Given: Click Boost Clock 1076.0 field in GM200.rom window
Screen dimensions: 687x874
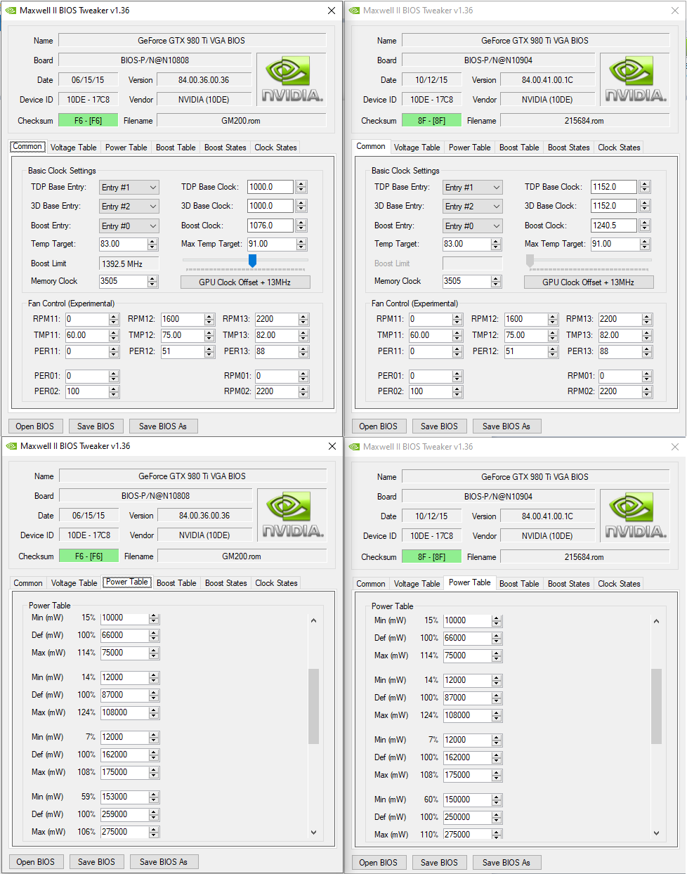Looking at the screenshot, I should (x=271, y=226).
